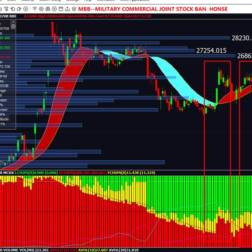Open the info panel gear settings
Viewport: 252px width, 252px height.
[x=13, y=26]
